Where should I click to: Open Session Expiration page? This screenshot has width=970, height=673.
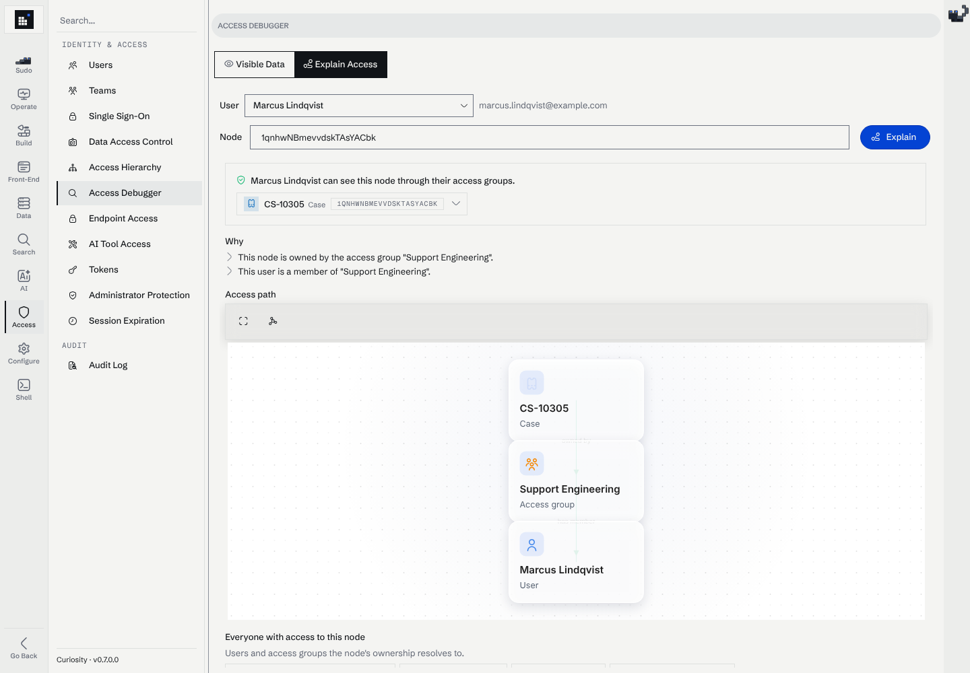[129, 321]
